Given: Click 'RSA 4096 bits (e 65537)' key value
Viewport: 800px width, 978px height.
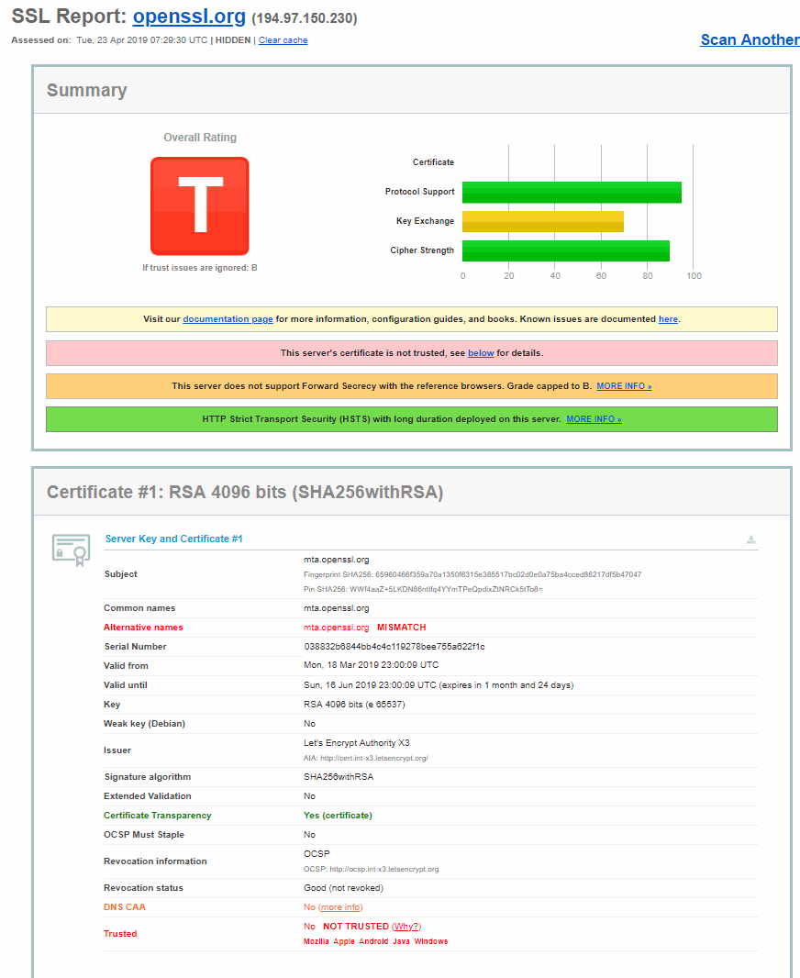Looking at the screenshot, I should pyautogui.click(x=354, y=705).
